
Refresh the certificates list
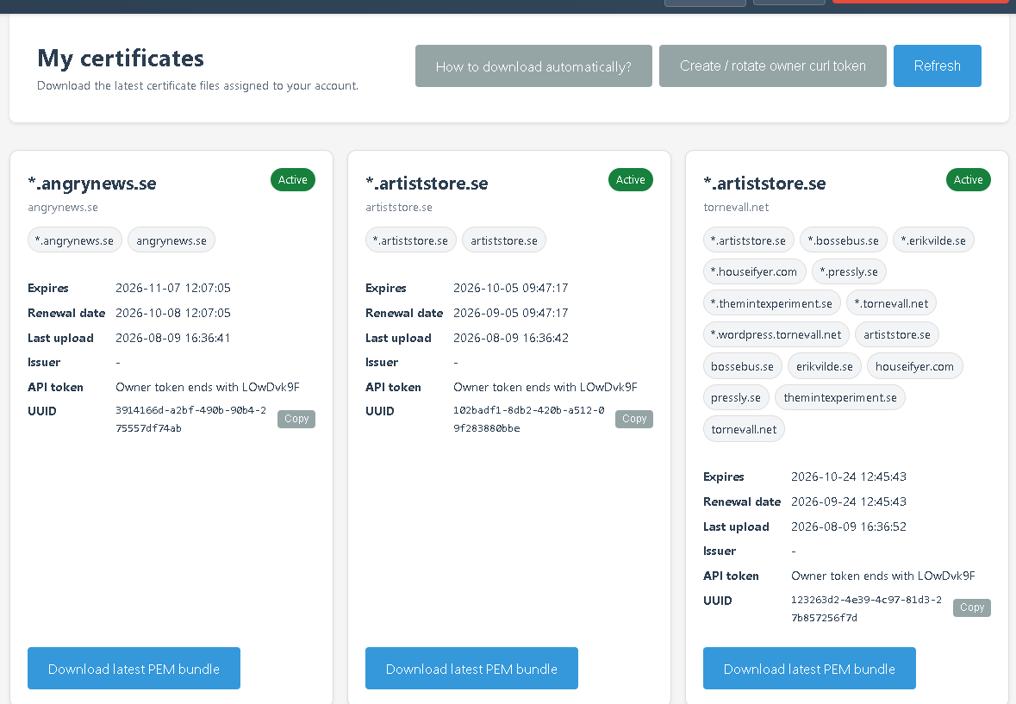(937, 66)
